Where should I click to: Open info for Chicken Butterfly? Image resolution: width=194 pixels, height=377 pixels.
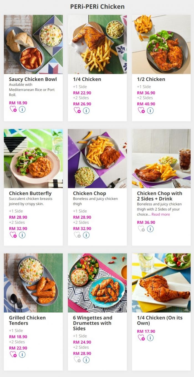[x=22, y=235]
